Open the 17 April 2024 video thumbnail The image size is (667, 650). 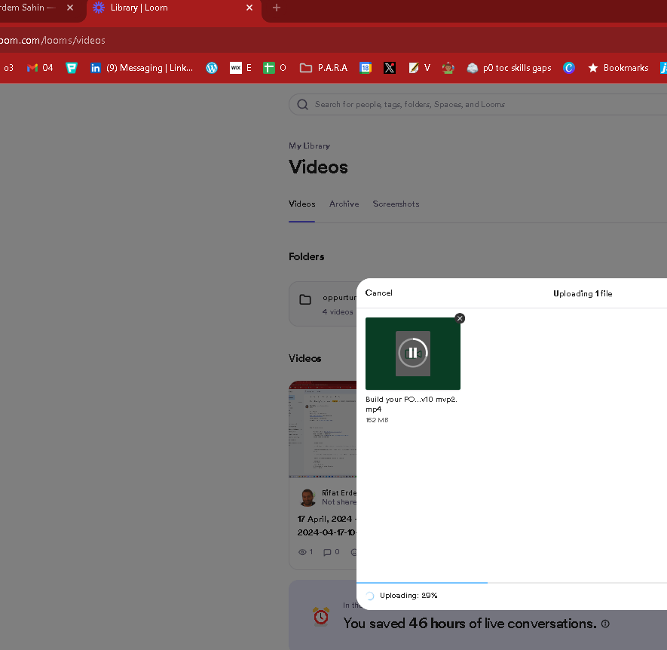323,429
